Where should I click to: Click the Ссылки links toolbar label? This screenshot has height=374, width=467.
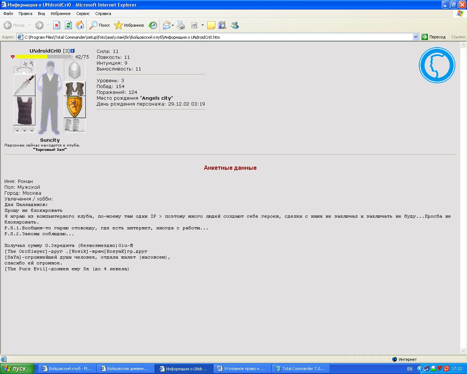(458, 37)
